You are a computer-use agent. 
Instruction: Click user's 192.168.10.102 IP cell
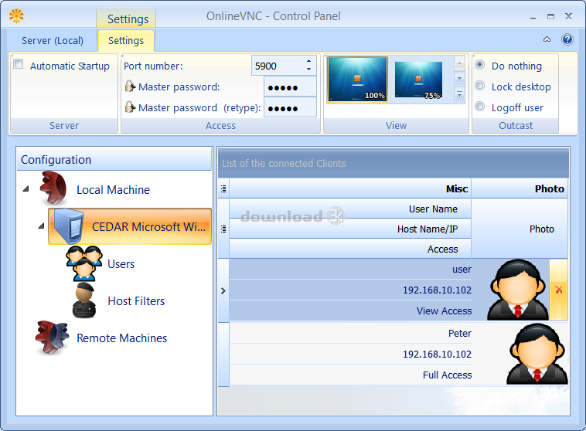pyautogui.click(x=350, y=290)
